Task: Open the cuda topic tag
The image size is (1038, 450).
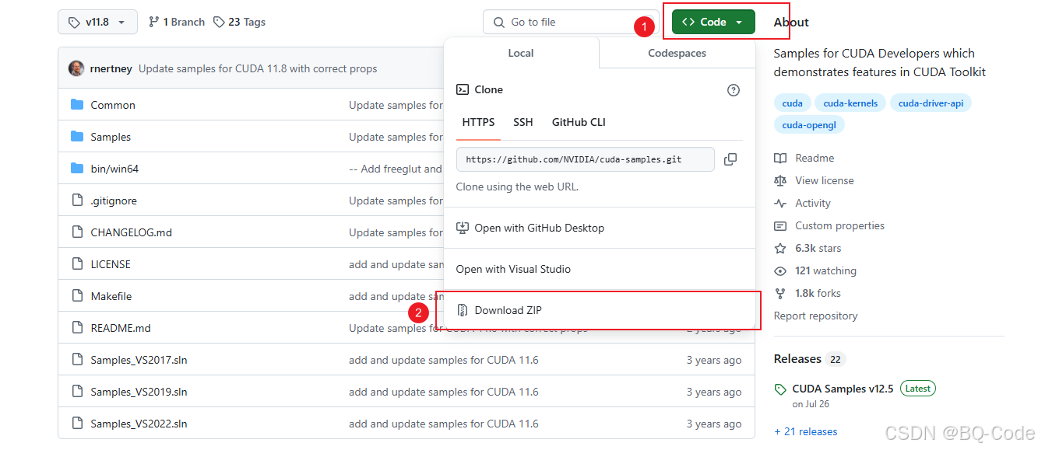Action: (x=793, y=103)
